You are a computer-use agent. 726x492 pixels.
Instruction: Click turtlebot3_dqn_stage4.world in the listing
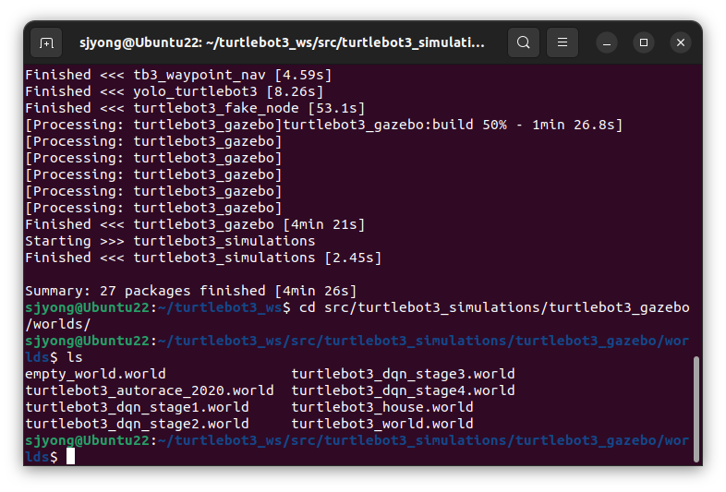coord(403,390)
